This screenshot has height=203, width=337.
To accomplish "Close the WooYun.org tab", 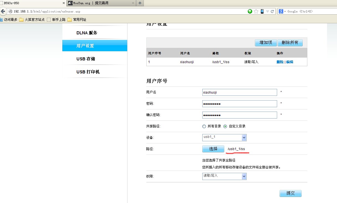I will point(133,3).
